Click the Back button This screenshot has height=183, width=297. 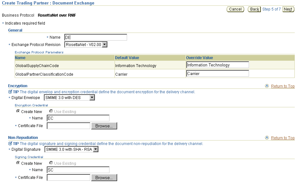coord(254,9)
